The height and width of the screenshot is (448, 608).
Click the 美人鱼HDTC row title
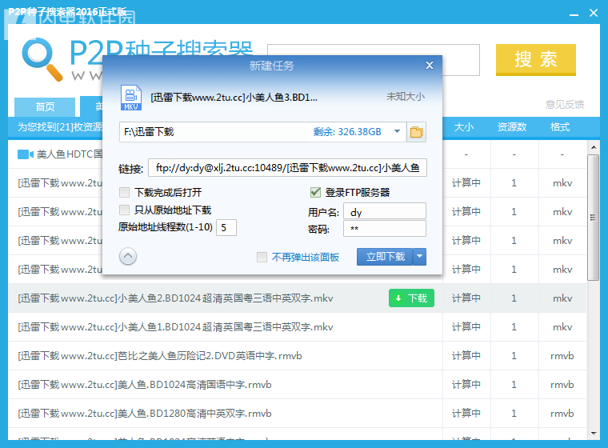[70, 154]
